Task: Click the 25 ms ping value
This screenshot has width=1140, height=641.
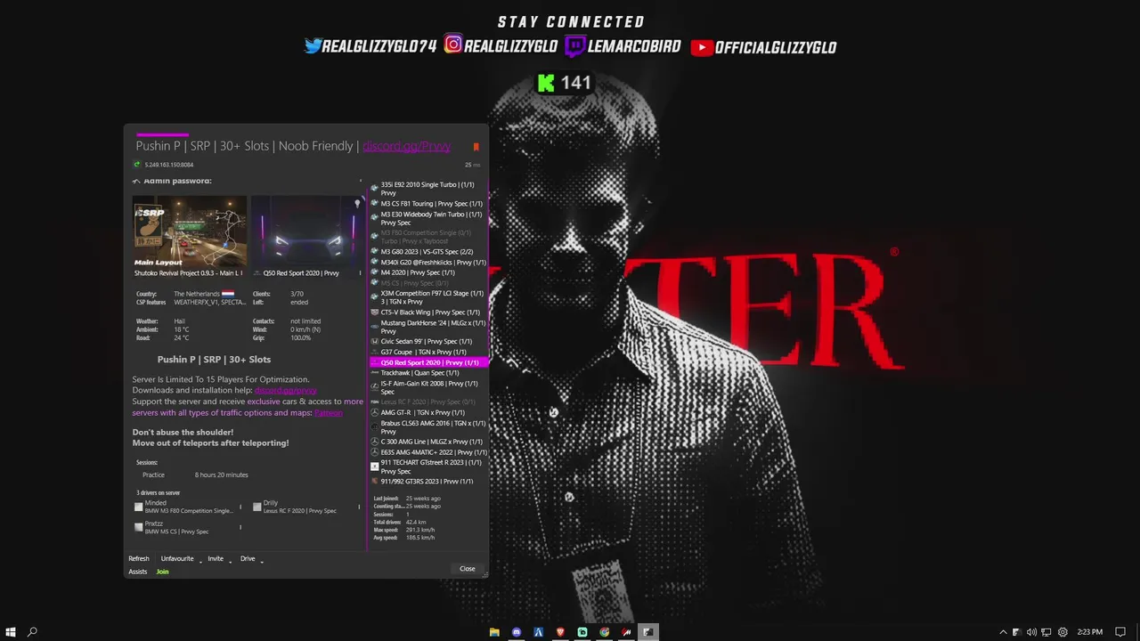Action: pyautogui.click(x=472, y=165)
